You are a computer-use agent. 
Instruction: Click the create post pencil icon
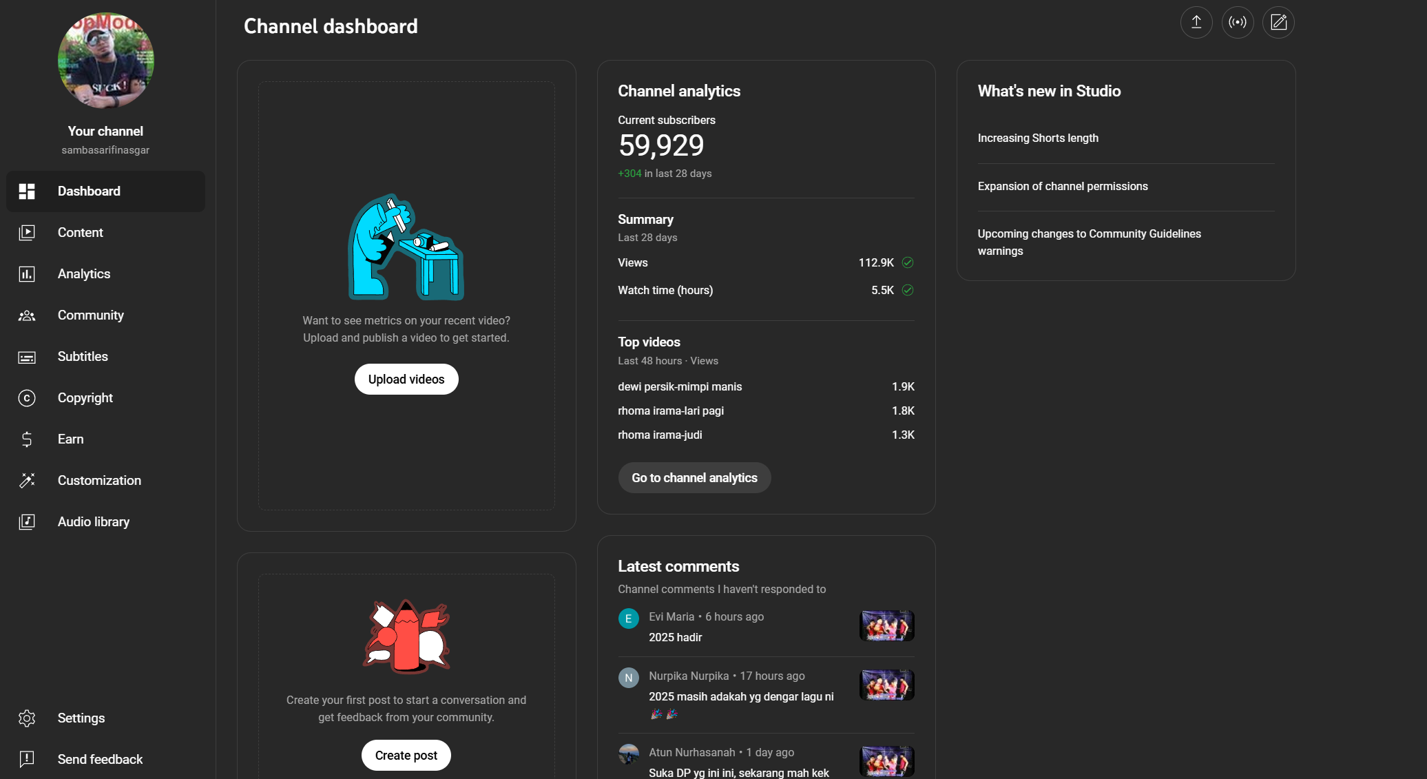pos(1278,23)
